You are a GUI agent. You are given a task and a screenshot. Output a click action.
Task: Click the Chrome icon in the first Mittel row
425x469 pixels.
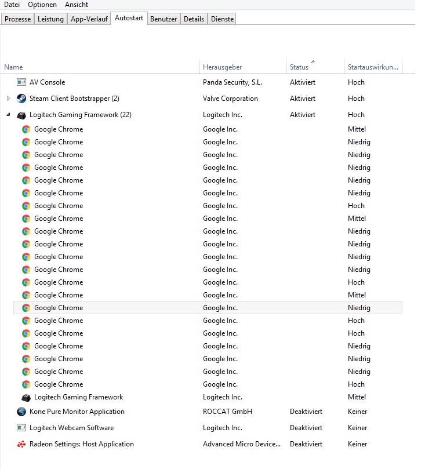pyautogui.click(x=26, y=129)
